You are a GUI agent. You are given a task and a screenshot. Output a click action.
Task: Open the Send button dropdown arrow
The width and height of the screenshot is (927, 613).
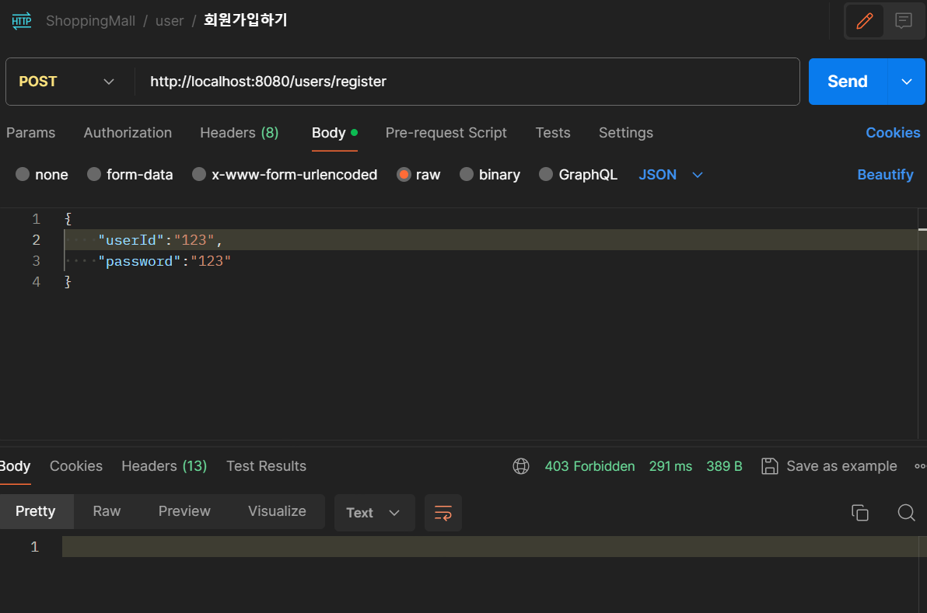tap(906, 82)
